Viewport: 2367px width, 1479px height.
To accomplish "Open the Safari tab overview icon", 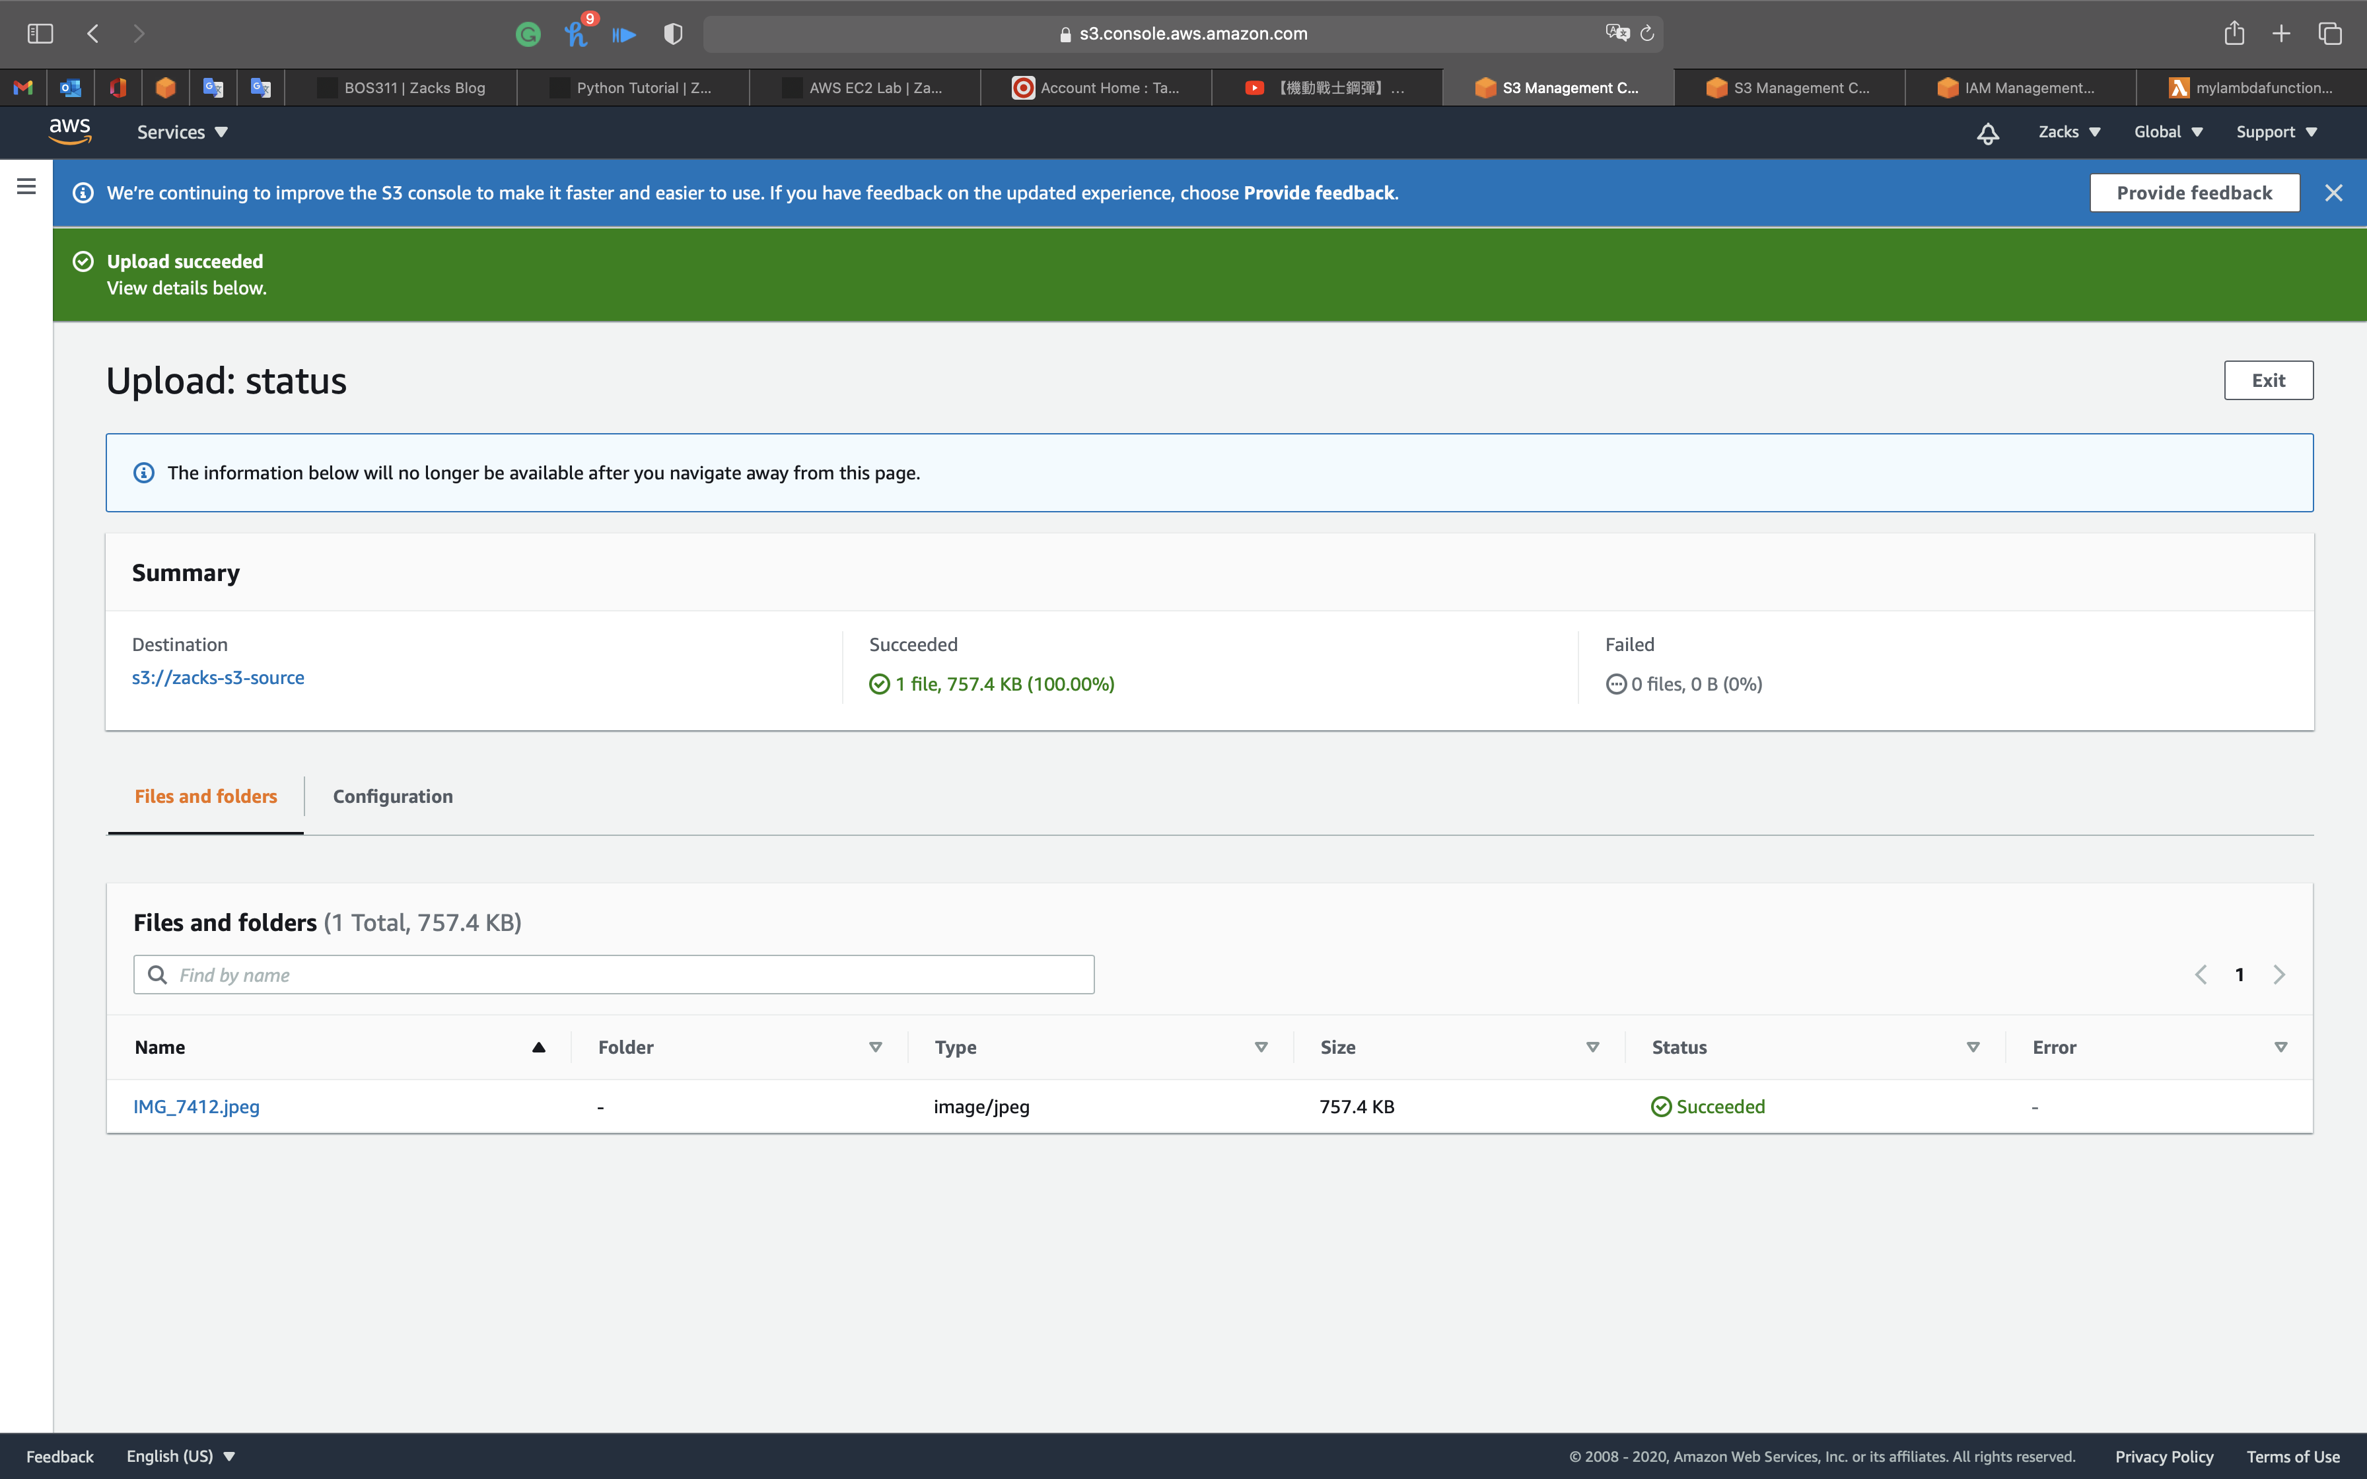I will [x=2330, y=34].
